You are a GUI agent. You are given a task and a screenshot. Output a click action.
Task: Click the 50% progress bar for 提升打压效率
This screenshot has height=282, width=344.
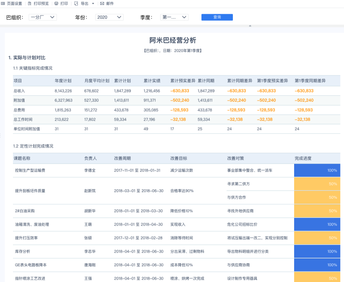tap(317, 238)
